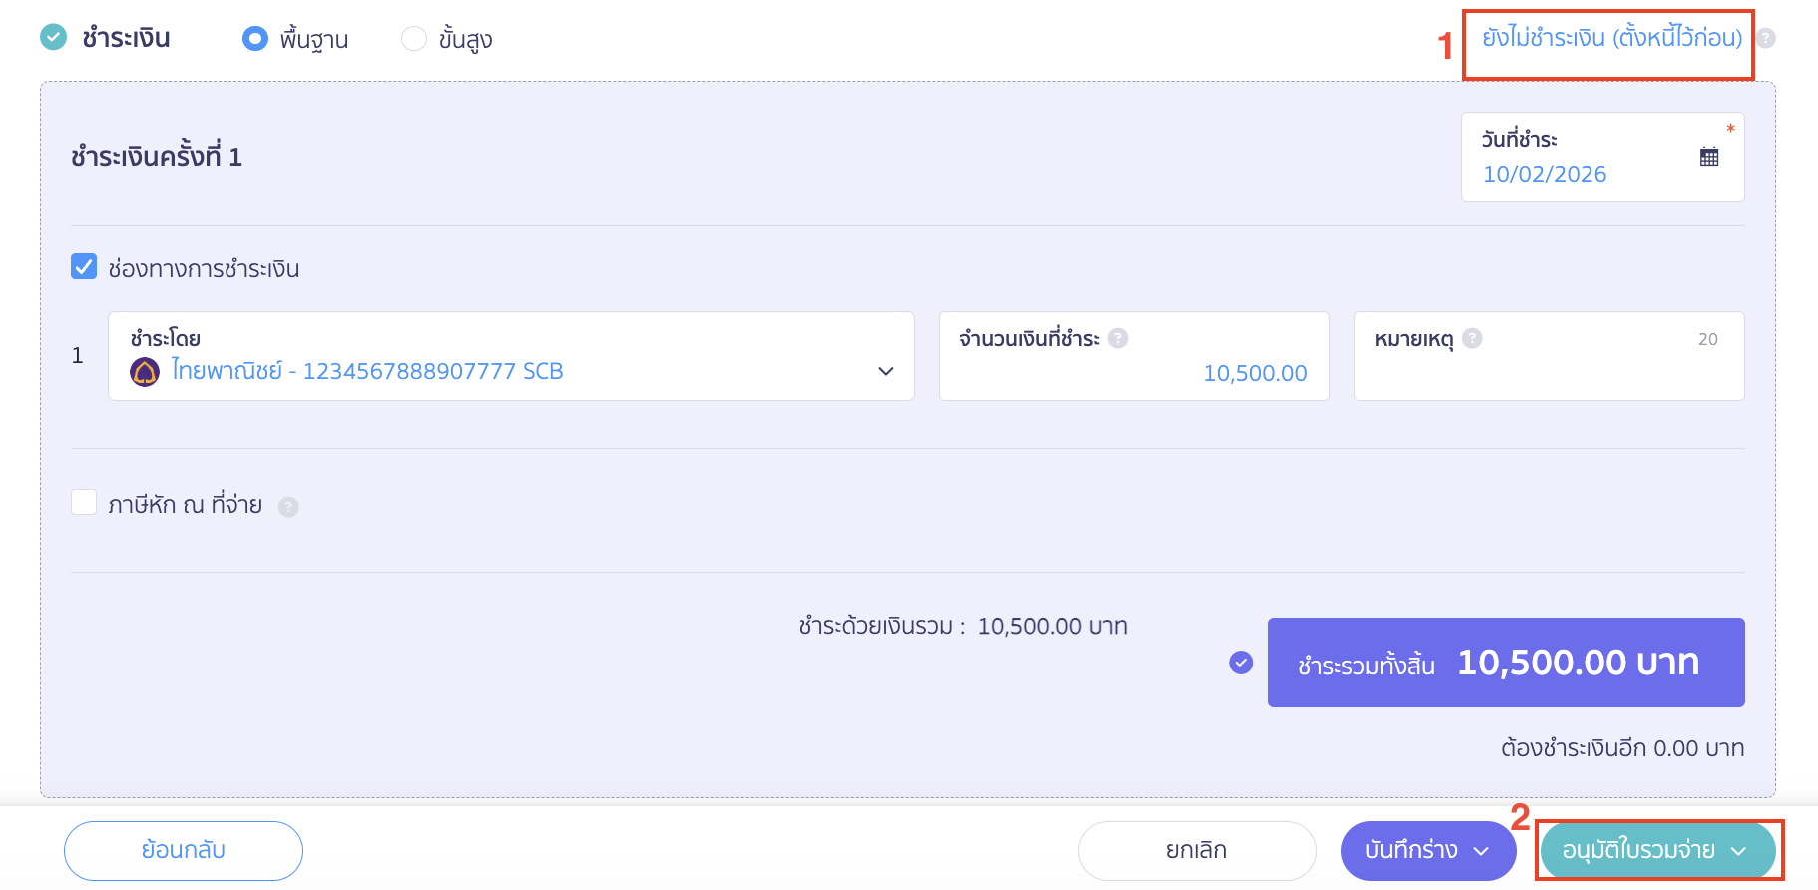
Task: Click the check icon next to ชำระรวมทั้งสิ้น amount
Action: (1239, 662)
